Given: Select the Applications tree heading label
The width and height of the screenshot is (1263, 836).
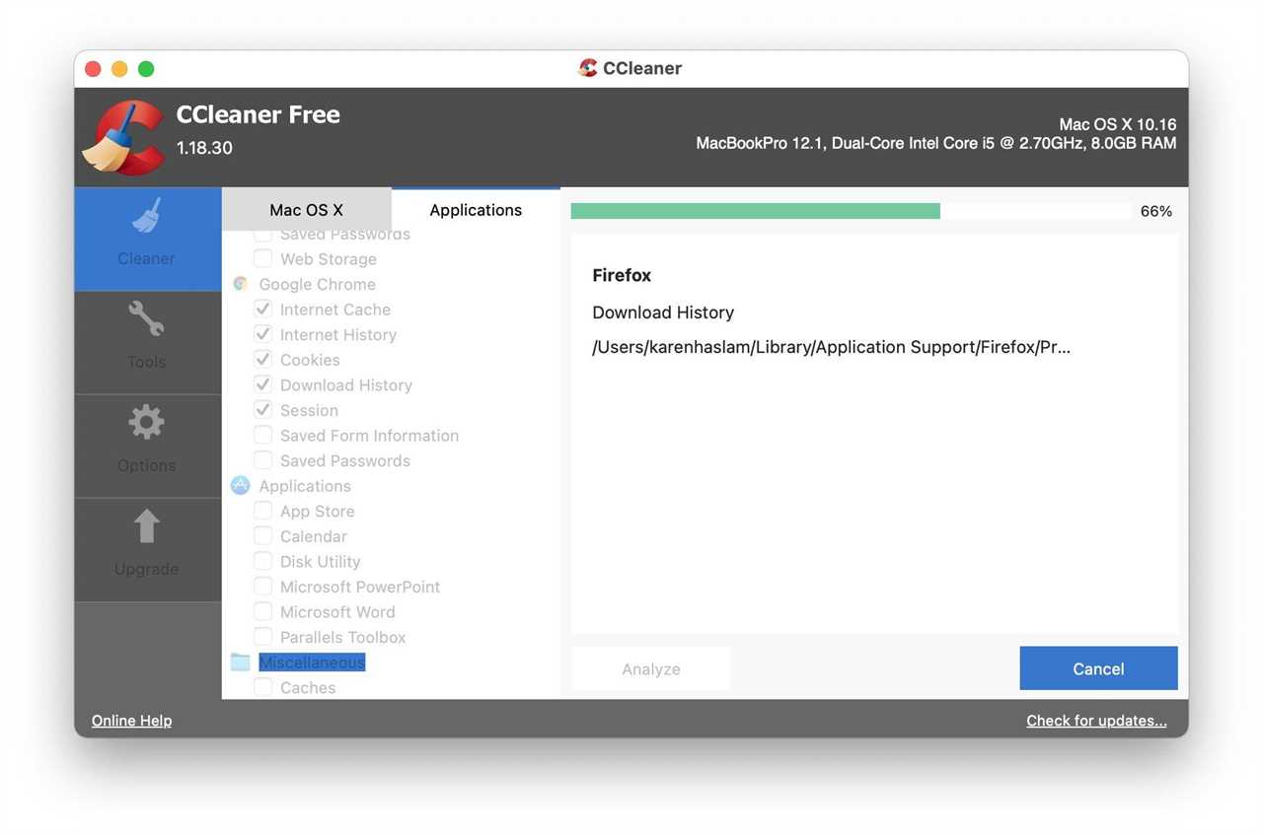Looking at the screenshot, I should 305,486.
